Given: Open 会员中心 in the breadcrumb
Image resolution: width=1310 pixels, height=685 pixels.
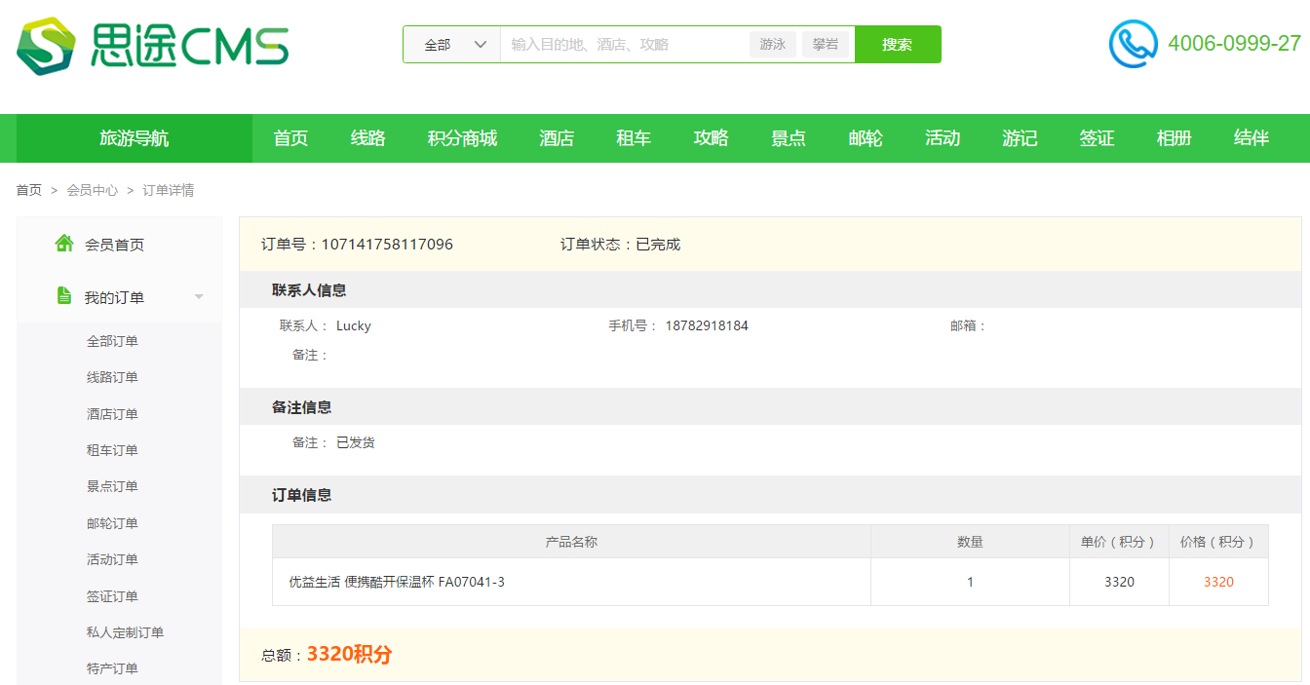Looking at the screenshot, I should click(x=93, y=190).
